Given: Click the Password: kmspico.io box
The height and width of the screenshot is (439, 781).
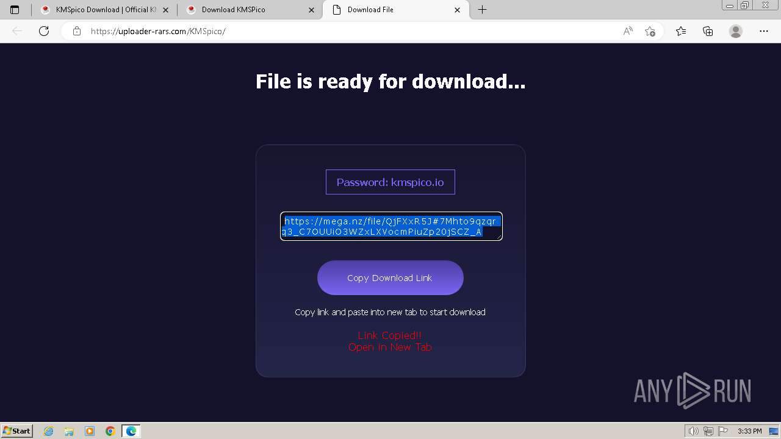Looking at the screenshot, I should [x=390, y=182].
